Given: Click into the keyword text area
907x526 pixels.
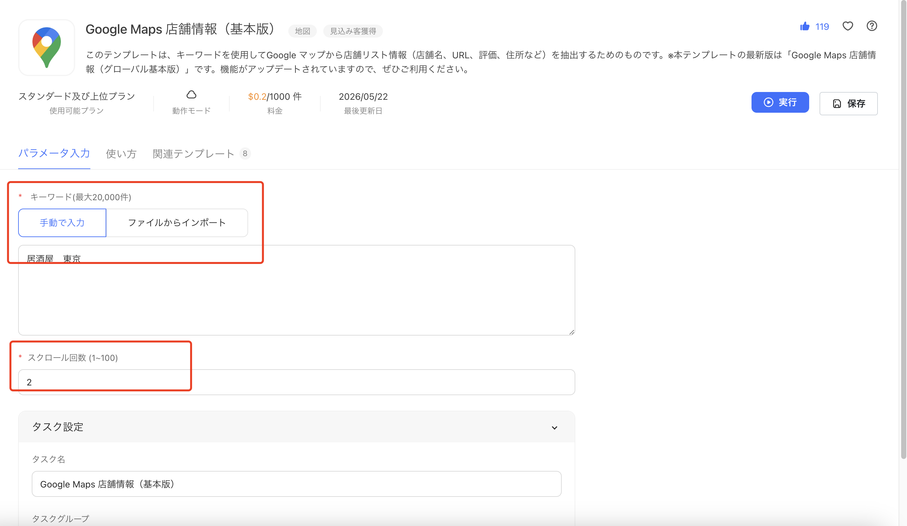Looking at the screenshot, I should (x=297, y=290).
